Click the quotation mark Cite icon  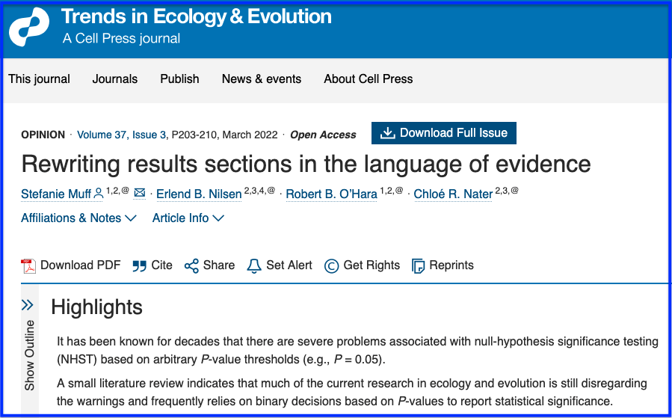click(139, 265)
